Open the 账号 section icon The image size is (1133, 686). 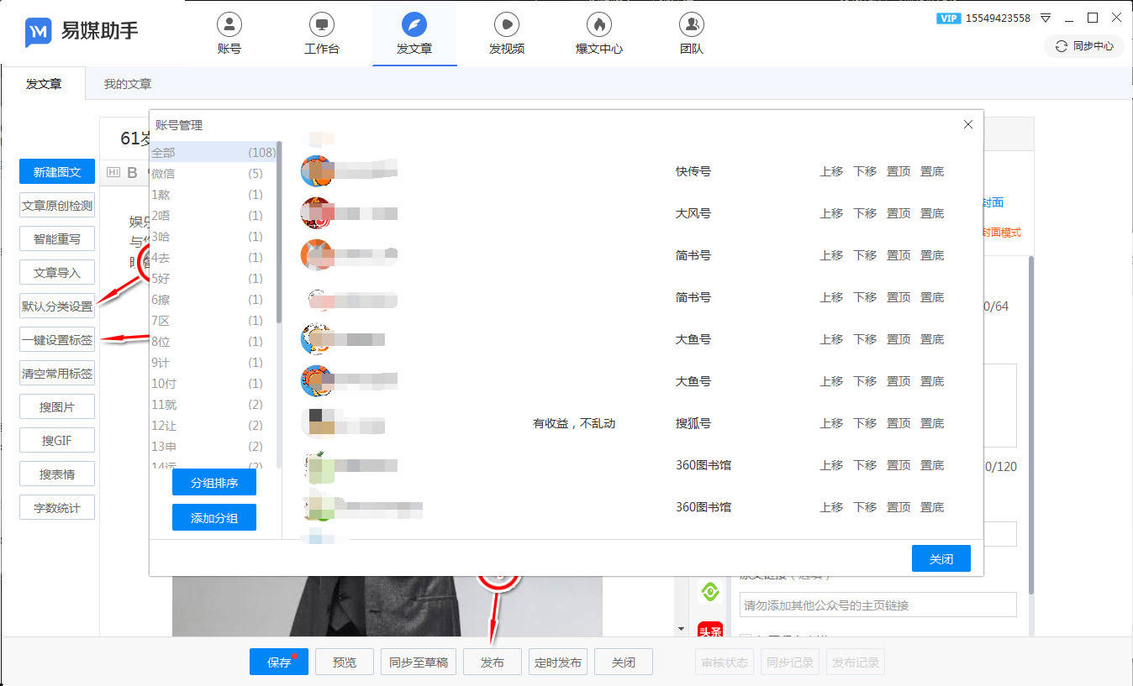point(229,24)
